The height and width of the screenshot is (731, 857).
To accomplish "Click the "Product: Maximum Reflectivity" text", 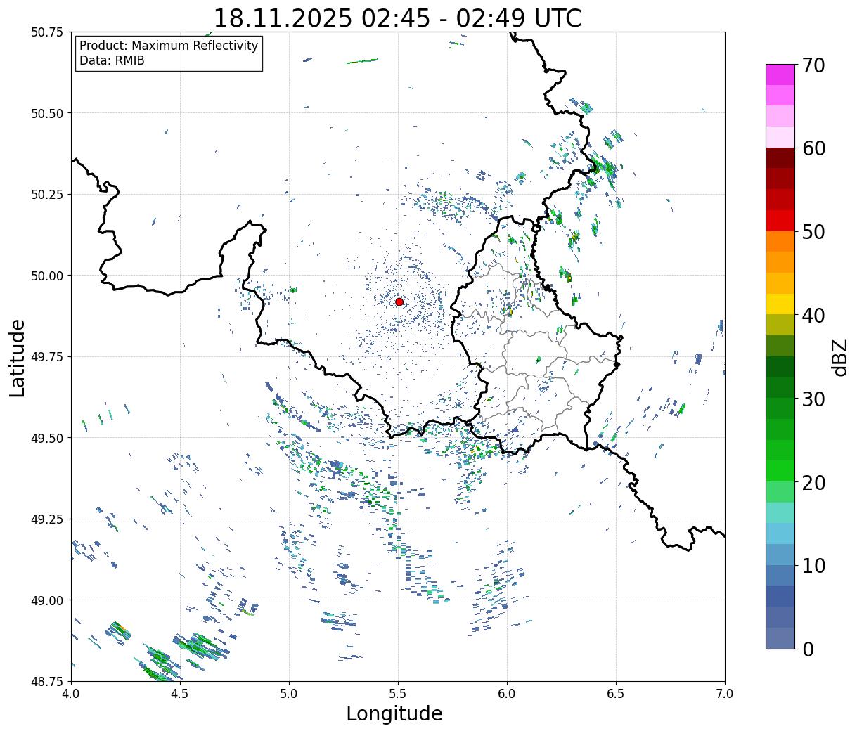I will click(169, 46).
